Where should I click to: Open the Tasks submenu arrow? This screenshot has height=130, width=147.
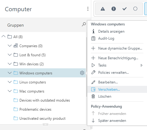(x=142, y=65)
